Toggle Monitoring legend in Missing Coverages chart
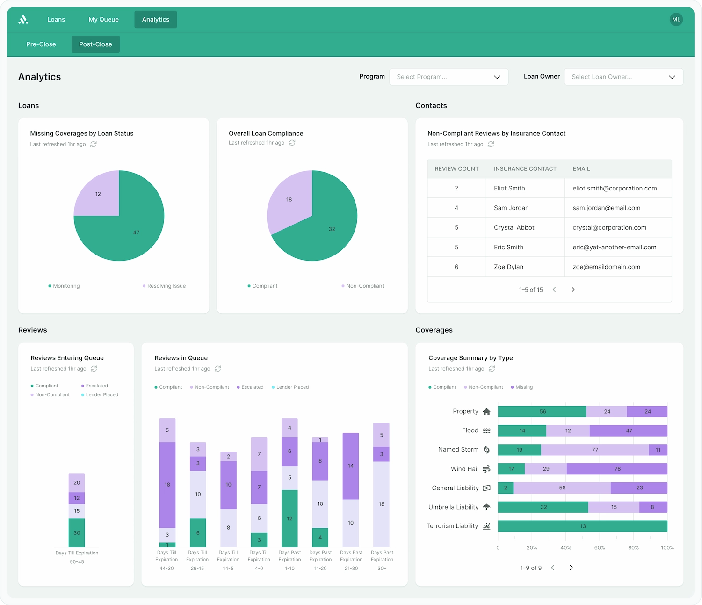702x605 pixels. point(64,286)
